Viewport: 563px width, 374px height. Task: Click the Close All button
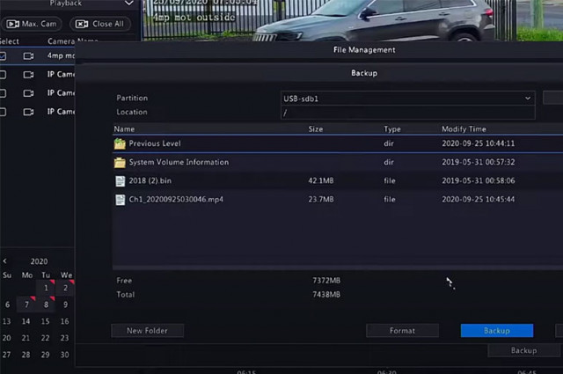tap(99, 24)
